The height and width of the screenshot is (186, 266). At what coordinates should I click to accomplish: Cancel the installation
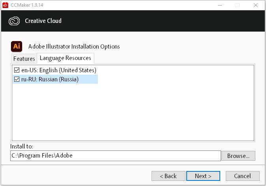243,176
